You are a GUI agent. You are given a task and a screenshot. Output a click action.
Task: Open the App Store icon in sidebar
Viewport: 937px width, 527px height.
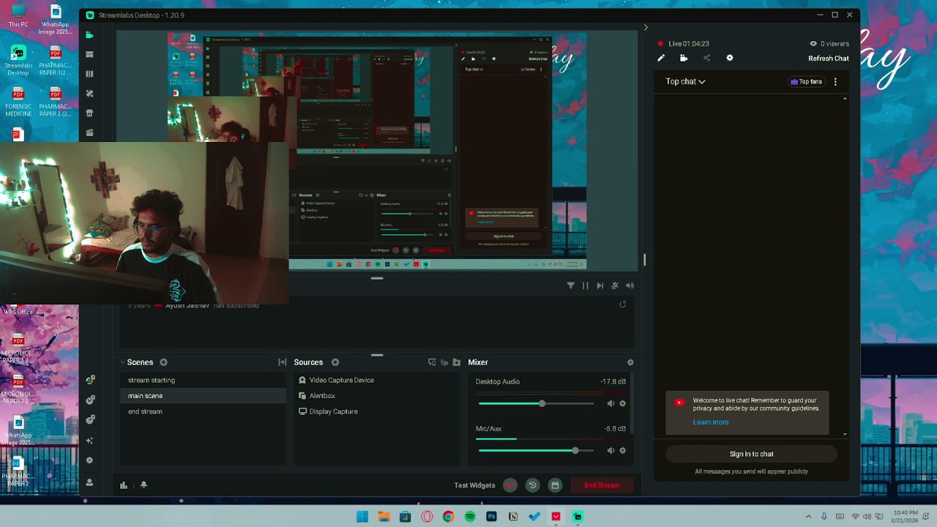[89, 113]
